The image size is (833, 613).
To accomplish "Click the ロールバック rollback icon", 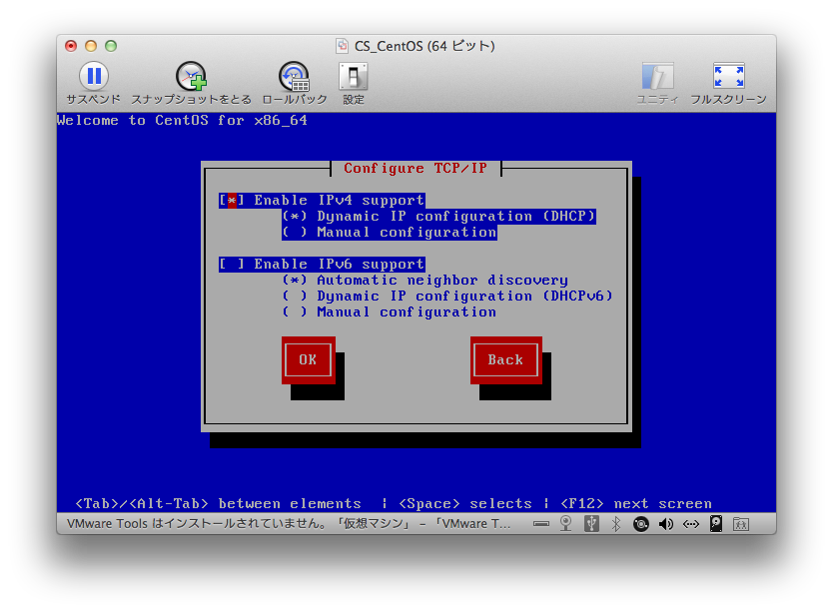I will click(x=294, y=77).
